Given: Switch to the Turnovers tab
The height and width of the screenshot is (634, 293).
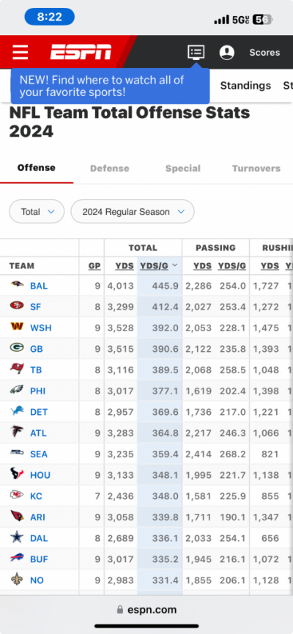Looking at the screenshot, I should click(x=256, y=169).
